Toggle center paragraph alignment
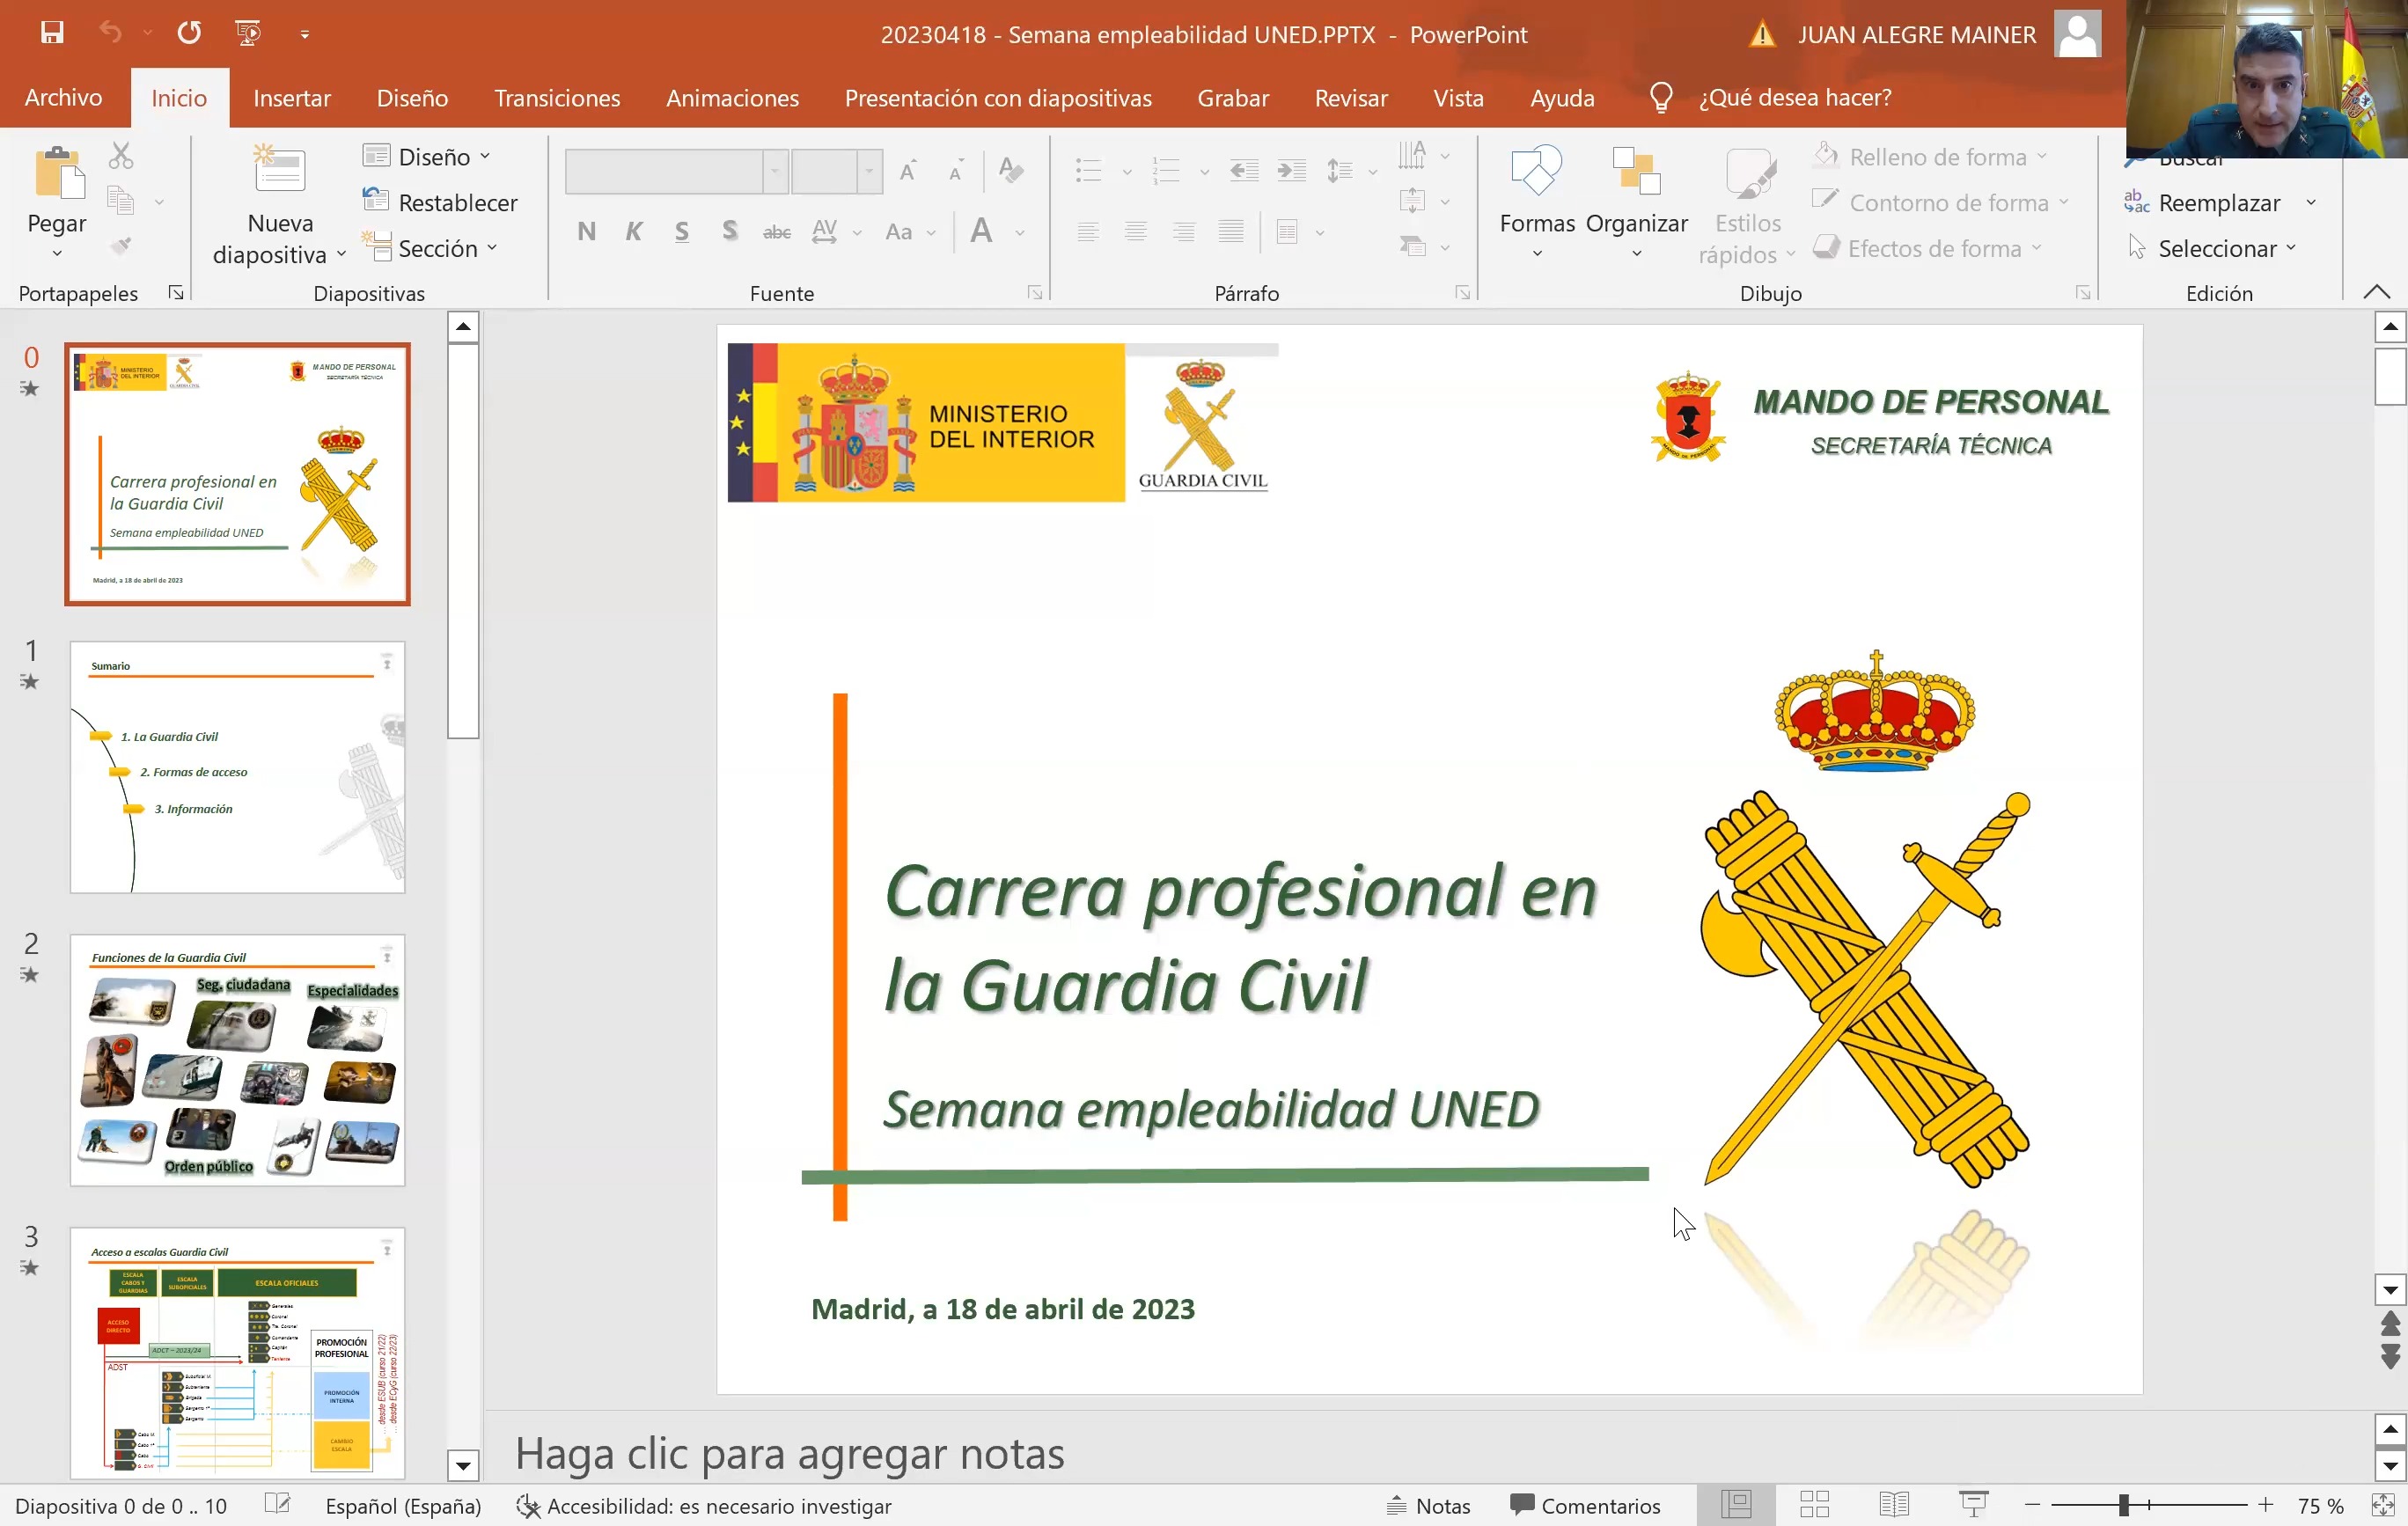Screen dimensions: 2408x1526 point(1136,232)
